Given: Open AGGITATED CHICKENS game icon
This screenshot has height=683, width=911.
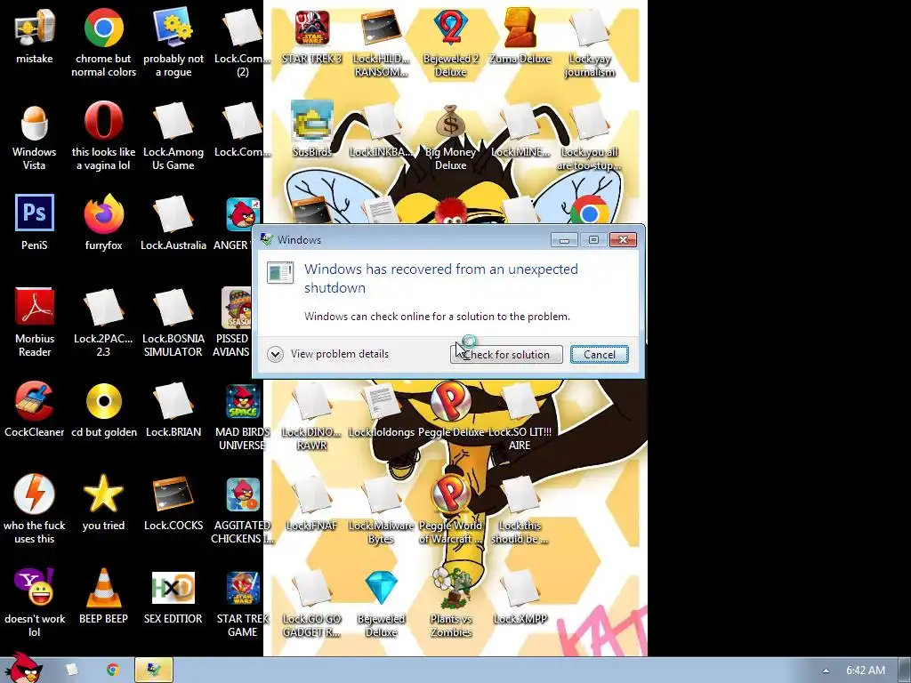Looking at the screenshot, I should tap(243, 494).
